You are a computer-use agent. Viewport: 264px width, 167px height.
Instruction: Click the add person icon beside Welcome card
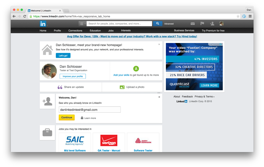pos(47,101)
